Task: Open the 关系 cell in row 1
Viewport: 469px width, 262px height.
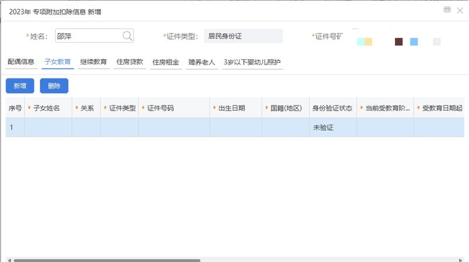Action: (x=86, y=127)
